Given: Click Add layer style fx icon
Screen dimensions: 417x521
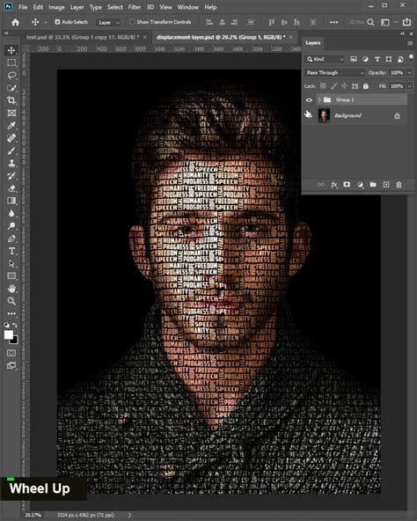Looking at the screenshot, I should point(334,185).
